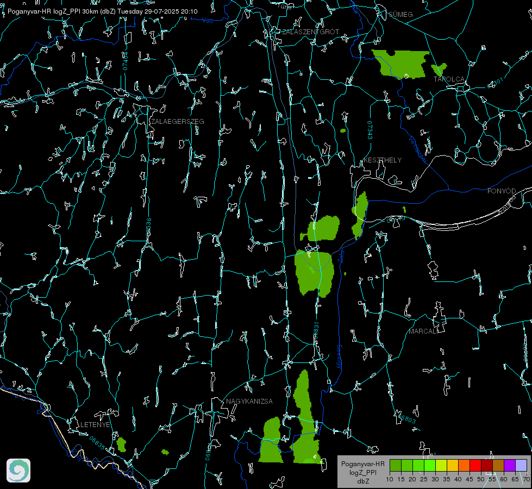Choose the 65-70 dBZ lavender swatch

point(521,465)
